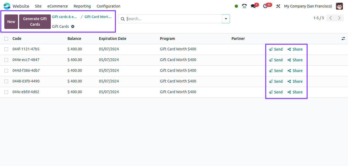The height and width of the screenshot is (166, 348).
Task: Click the user avatar picture
Action: (x=339, y=6)
